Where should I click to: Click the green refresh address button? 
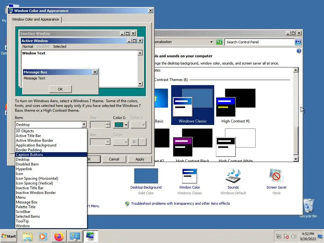coord(219,42)
